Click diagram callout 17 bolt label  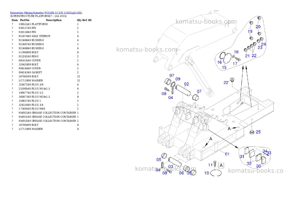pyautogui.click(x=235, y=63)
